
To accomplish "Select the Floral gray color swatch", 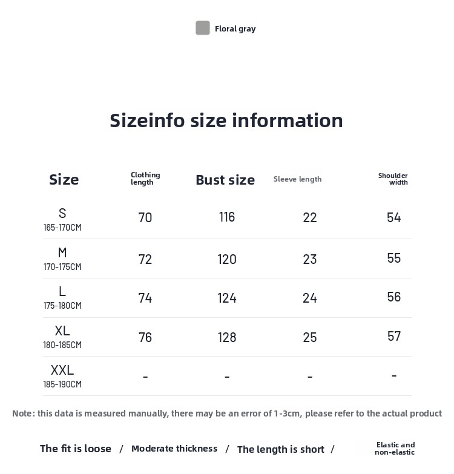I will [202, 28].
